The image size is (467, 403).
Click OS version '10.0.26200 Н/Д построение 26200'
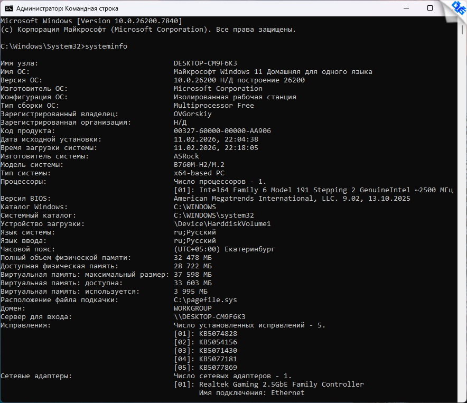click(x=239, y=80)
